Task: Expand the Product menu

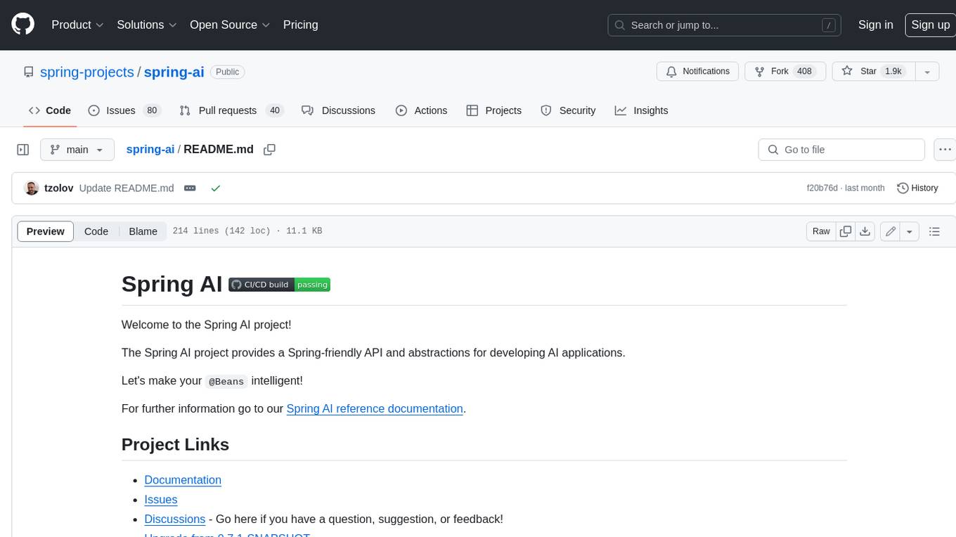Action: click(x=77, y=25)
